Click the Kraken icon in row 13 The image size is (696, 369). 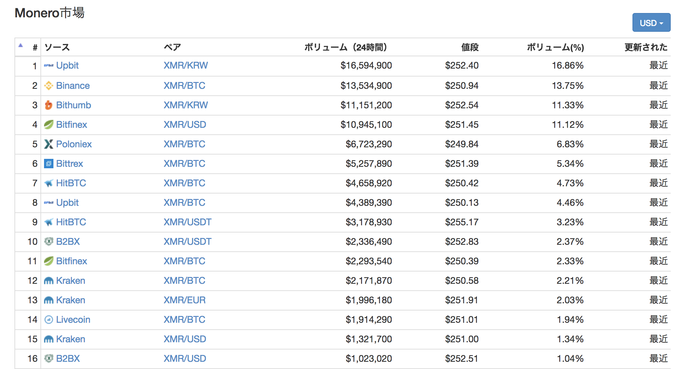(49, 300)
